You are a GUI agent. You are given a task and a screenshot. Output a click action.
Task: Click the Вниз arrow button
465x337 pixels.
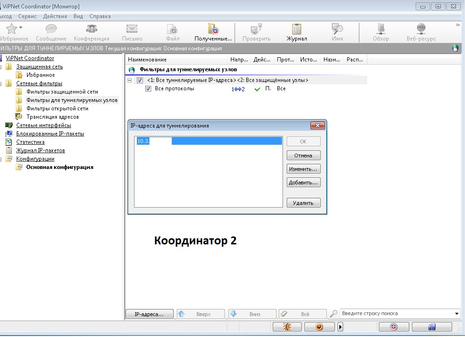pyautogui.click(x=252, y=314)
